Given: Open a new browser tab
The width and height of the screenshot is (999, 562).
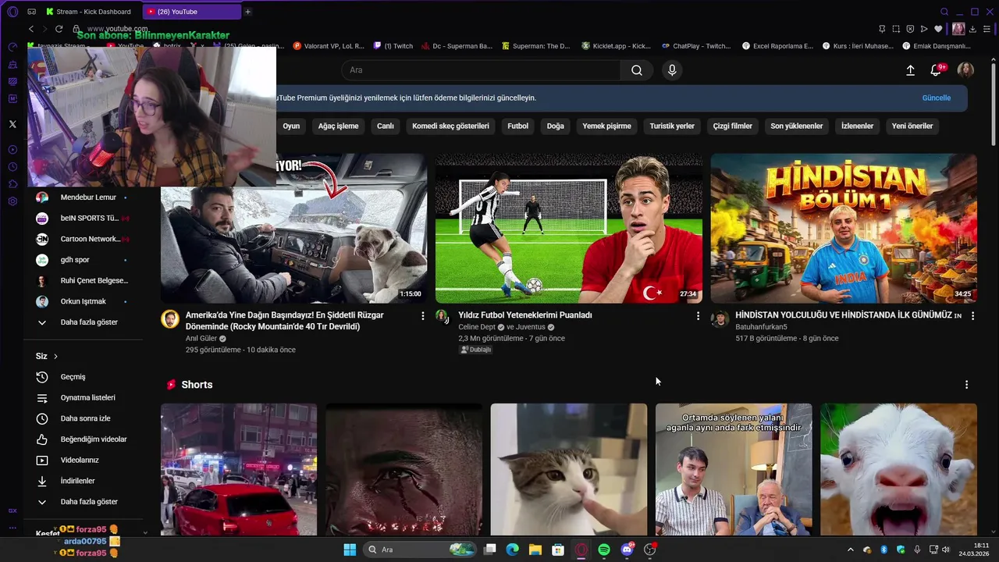Looking at the screenshot, I should 248,12.
